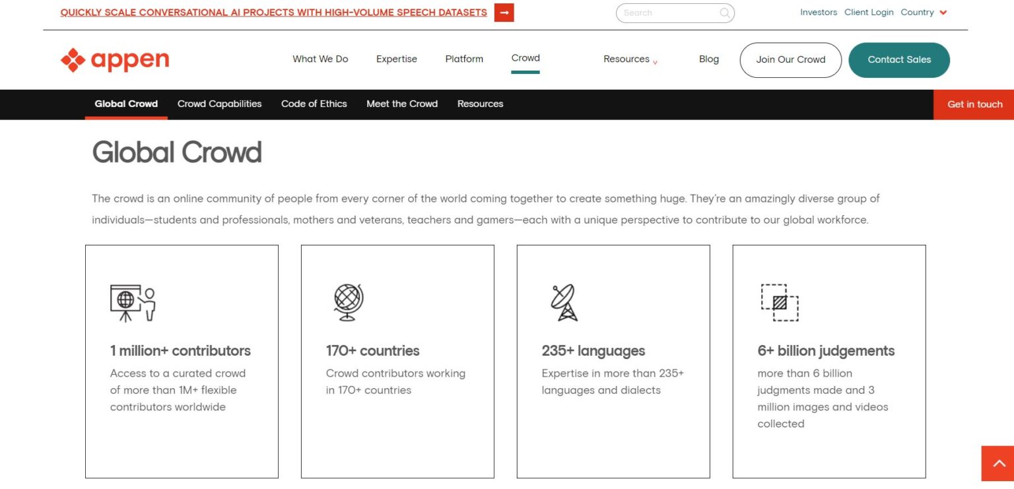Screen dimensions: 1014x489
Task: Open the Client Login link
Action: (x=869, y=12)
